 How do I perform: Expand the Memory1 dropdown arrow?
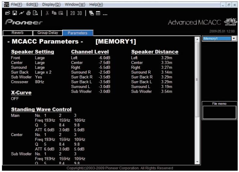tap(234, 39)
